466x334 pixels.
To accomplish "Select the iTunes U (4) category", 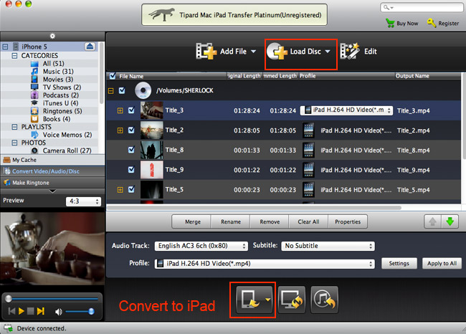I will (60, 103).
